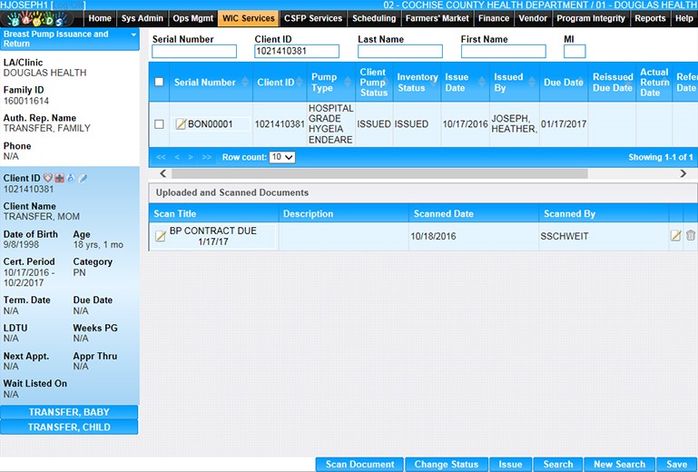Open edit icon for serial BON00001
The height and width of the screenshot is (472, 698).
(x=181, y=124)
